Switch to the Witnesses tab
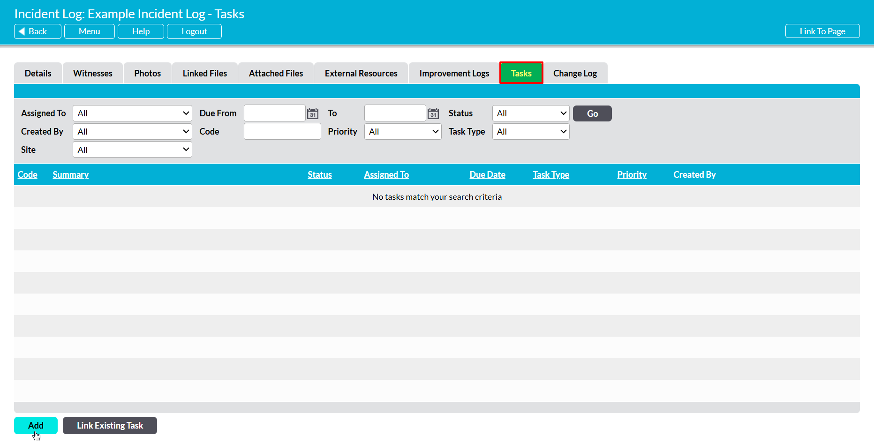 93,73
